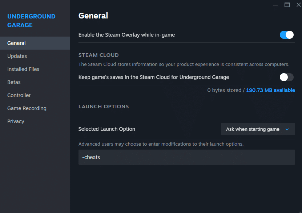This screenshot has width=302, height=213.
Task: Select Game Recording in sidebar
Action: pyautogui.click(x=35, y=108)
